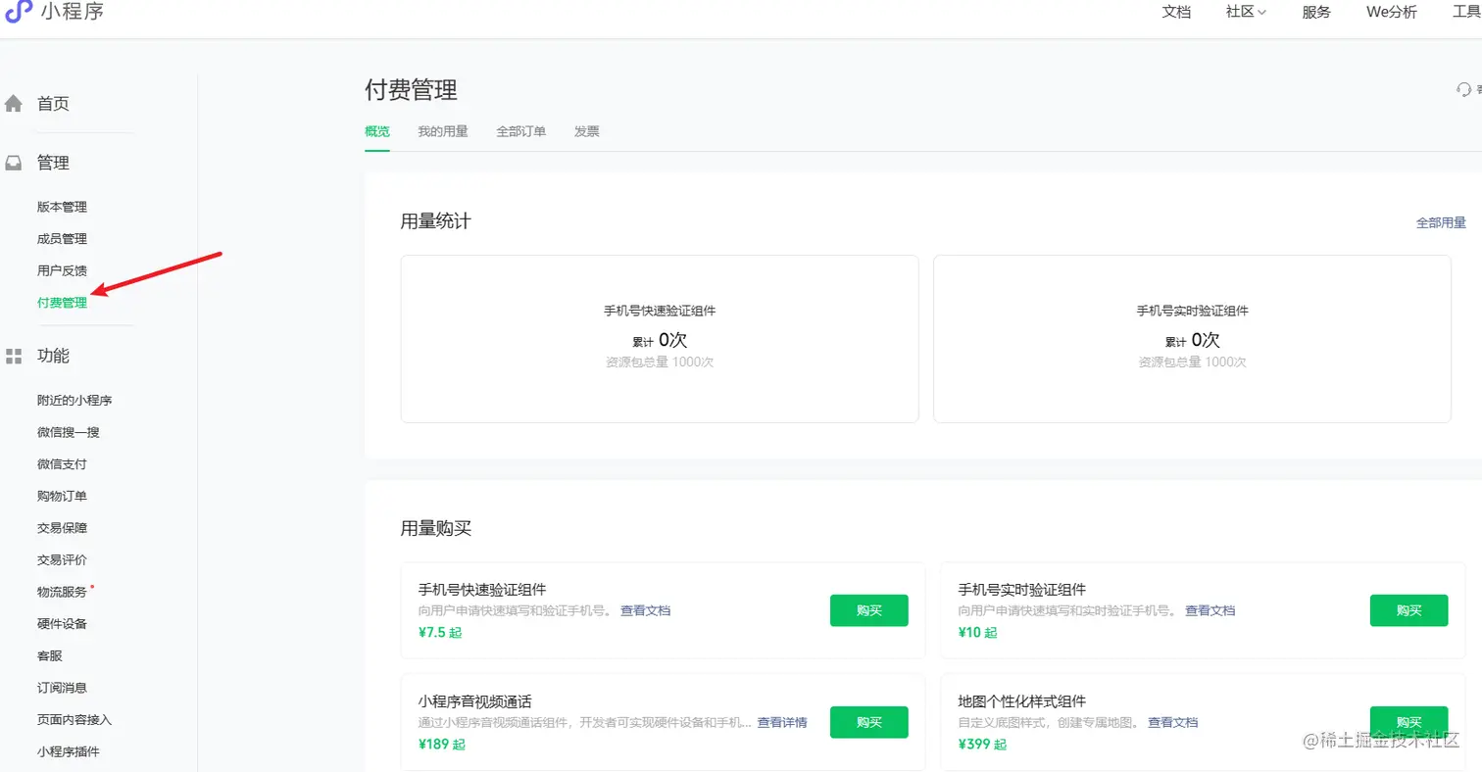This screenshot has height=772, width=1482.
Task: Click the ¥7.5 起 price
Action: pos(440,633)
